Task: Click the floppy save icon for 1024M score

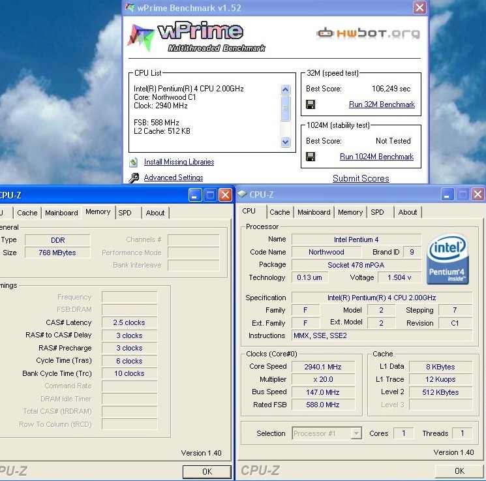Action: [x=311, y=157]
